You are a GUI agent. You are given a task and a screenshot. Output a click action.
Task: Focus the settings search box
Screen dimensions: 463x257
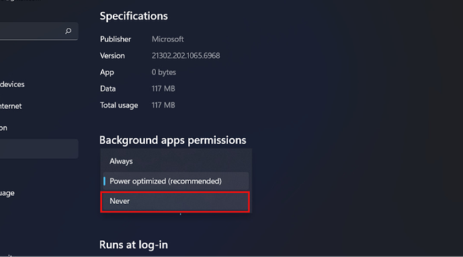point(39,31)
